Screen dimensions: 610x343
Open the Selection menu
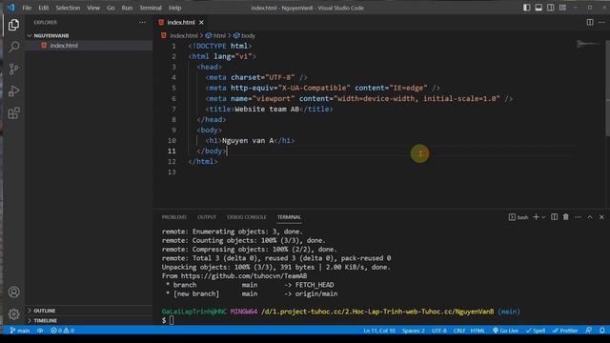click(x=68, y=8)
